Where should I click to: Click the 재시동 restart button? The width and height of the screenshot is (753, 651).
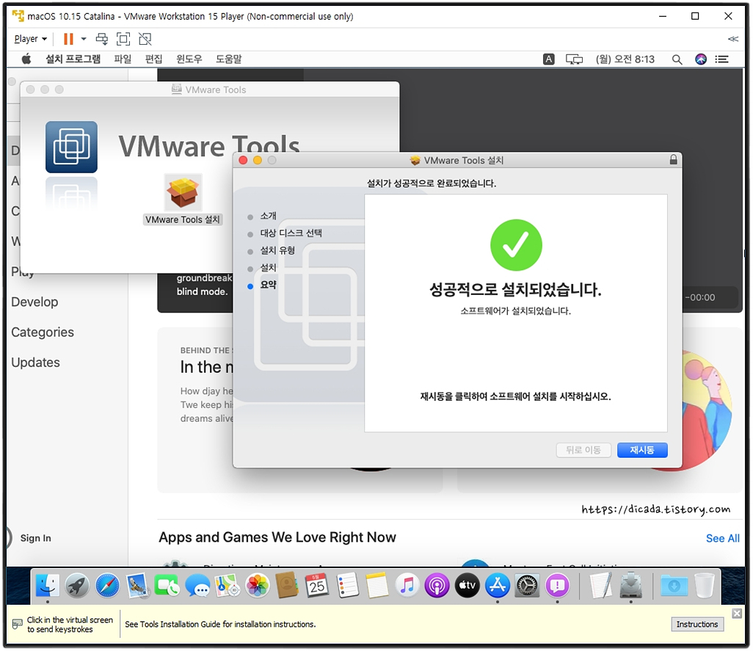coord(642,450)
